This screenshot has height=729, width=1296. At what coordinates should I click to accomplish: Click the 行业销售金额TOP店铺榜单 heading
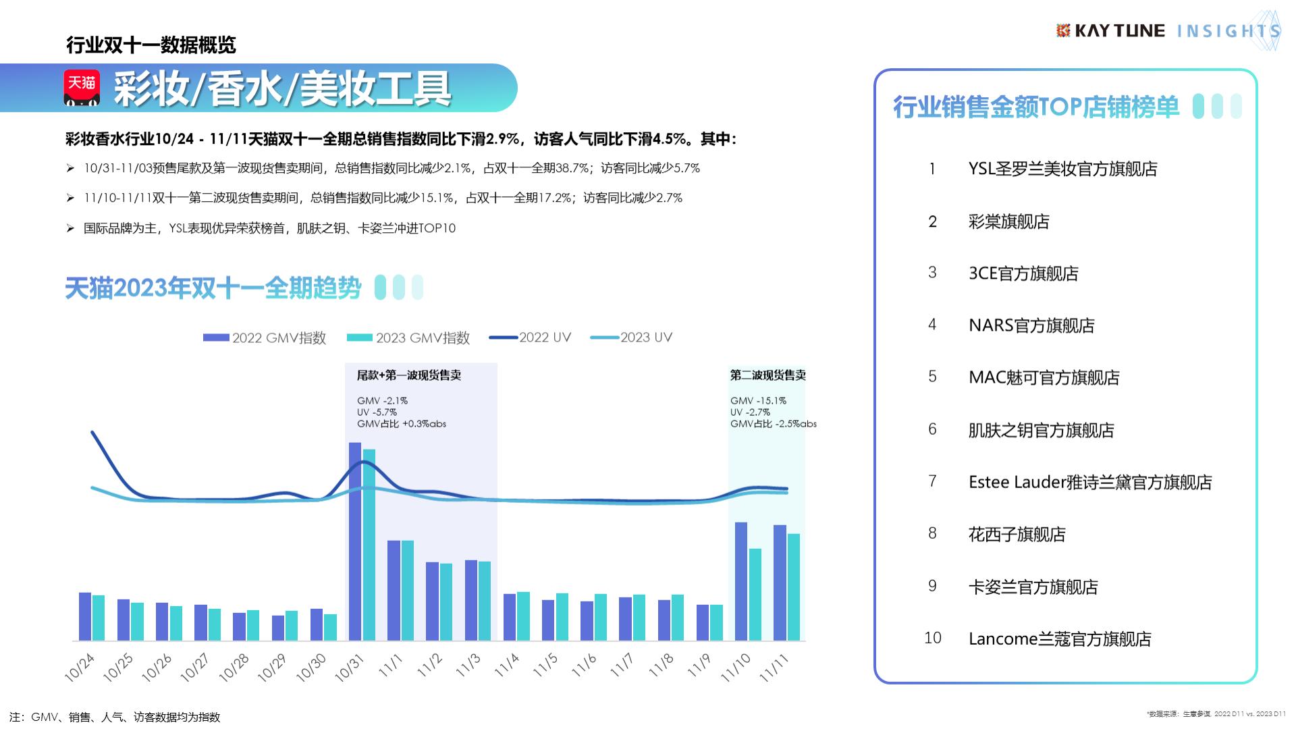(1036, 107)
